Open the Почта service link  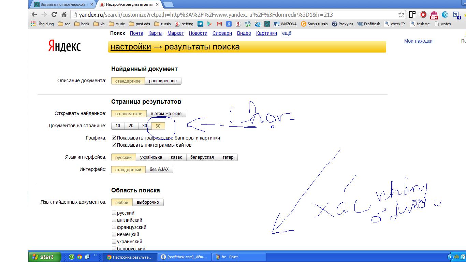tap(136, 33)
